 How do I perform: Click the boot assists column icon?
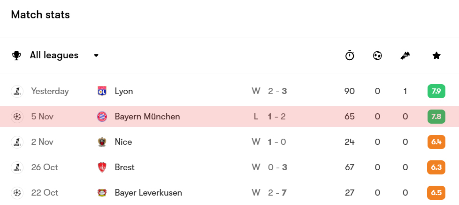405,55
